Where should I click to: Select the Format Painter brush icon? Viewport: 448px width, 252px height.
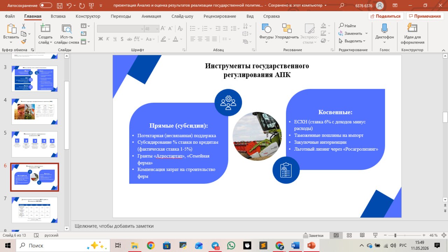coord(23,41)
